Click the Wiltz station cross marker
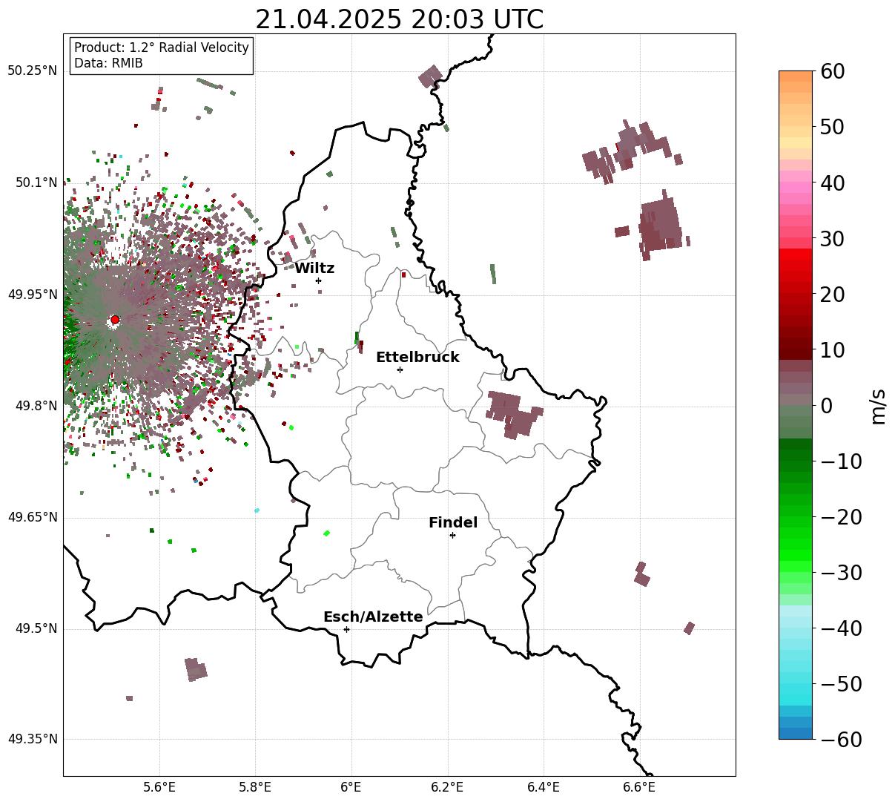 click(318, 280)
